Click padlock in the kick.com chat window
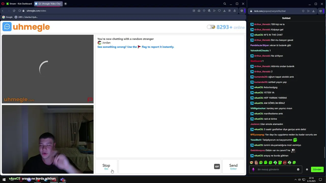The image size is (326, 183). click(x=251, y=11)
